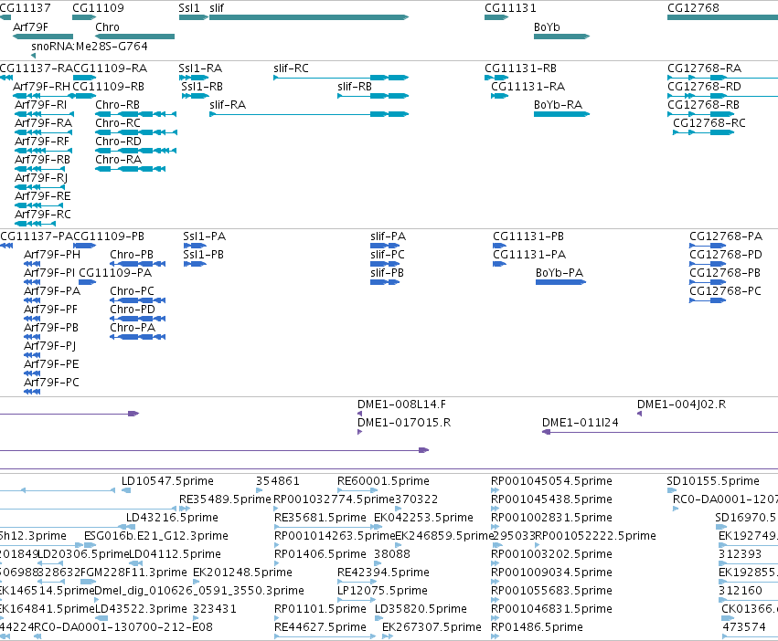The image size is (778, 641).
Task: Click the 354861 EST label
Action: pyautogui.click(x=278, y=481)
